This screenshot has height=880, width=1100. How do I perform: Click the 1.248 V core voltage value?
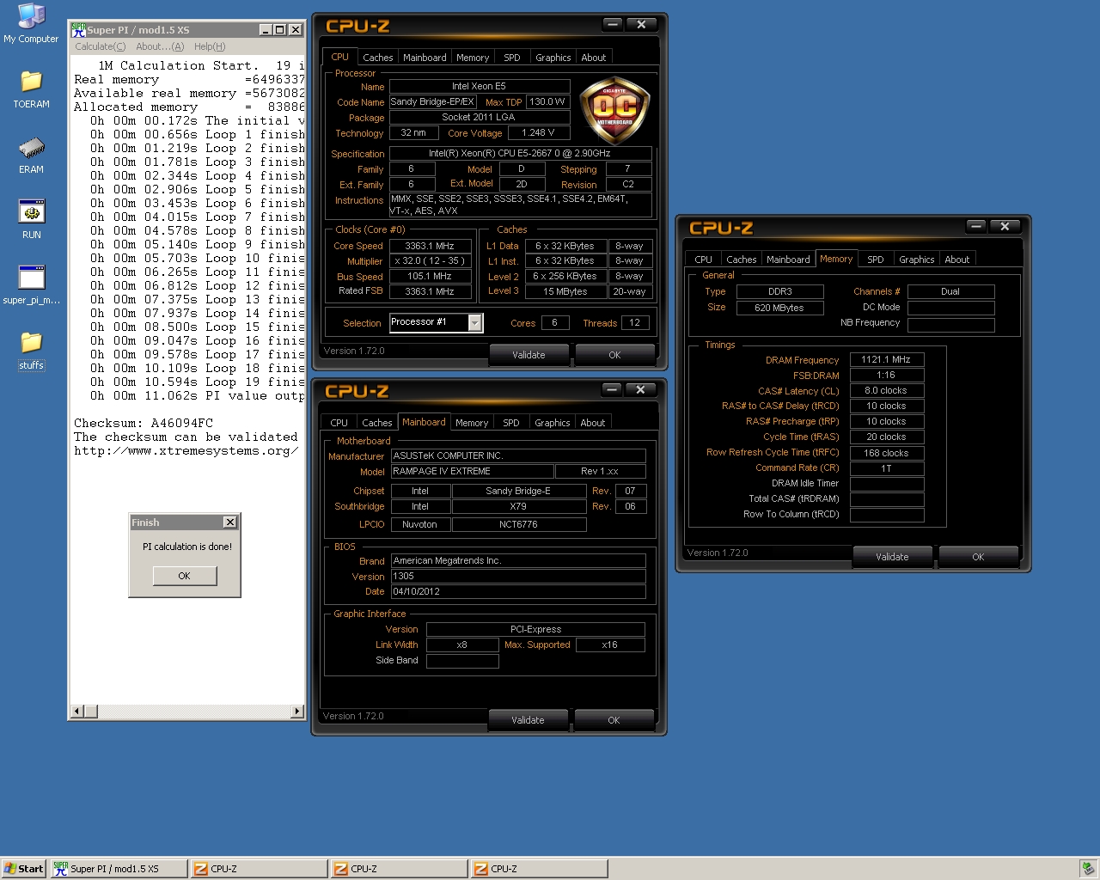(x=539, y=132)
